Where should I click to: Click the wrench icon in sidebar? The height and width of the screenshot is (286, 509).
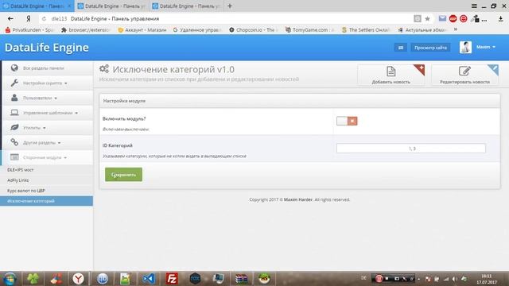point(14,83)
